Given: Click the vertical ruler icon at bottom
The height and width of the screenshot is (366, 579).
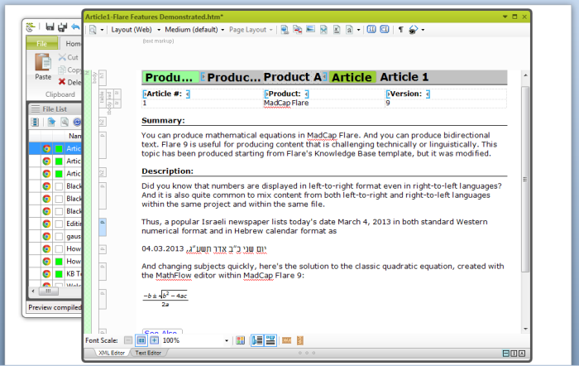Looking at the screenshot, I should (299, 340).
